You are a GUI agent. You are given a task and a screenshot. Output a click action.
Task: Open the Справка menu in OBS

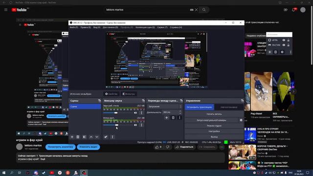click(x=176, y=27)
